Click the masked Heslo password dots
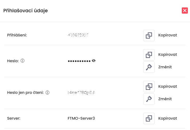This screenshot has width=190, height=130. coord(79,61)
